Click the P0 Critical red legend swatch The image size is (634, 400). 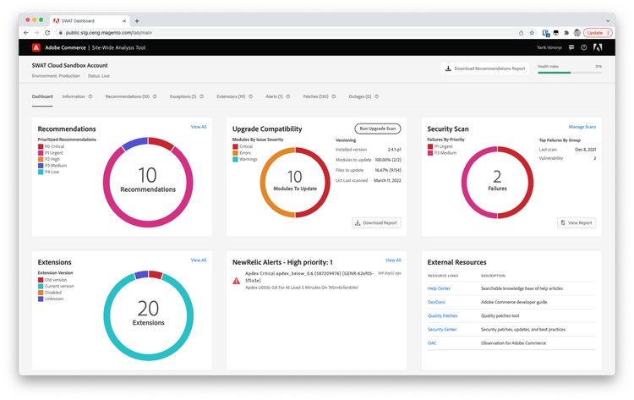[41, 145]
